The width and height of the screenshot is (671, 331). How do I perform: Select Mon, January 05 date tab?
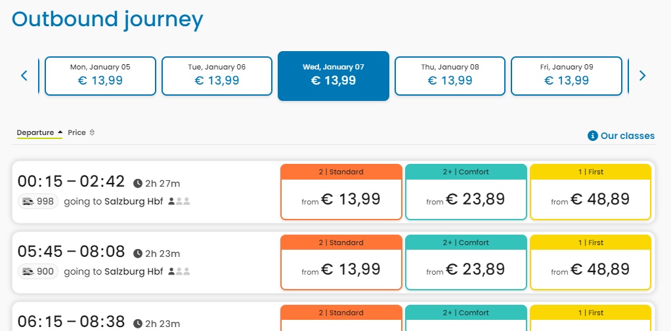(x=100, y=76)
